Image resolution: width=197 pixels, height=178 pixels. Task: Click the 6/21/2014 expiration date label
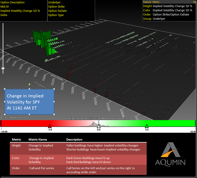(108, 107)
